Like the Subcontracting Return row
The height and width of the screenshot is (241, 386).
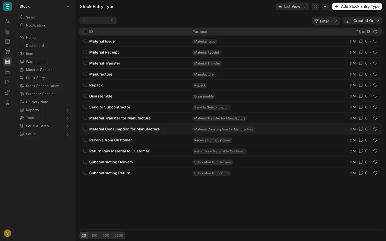(x=375, y=173)
